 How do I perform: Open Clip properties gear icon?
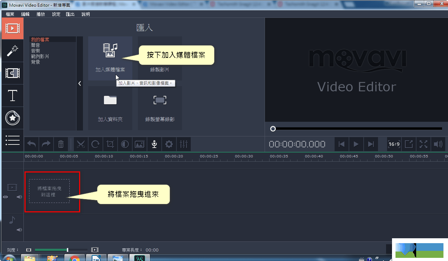click(x=169, y=144)
